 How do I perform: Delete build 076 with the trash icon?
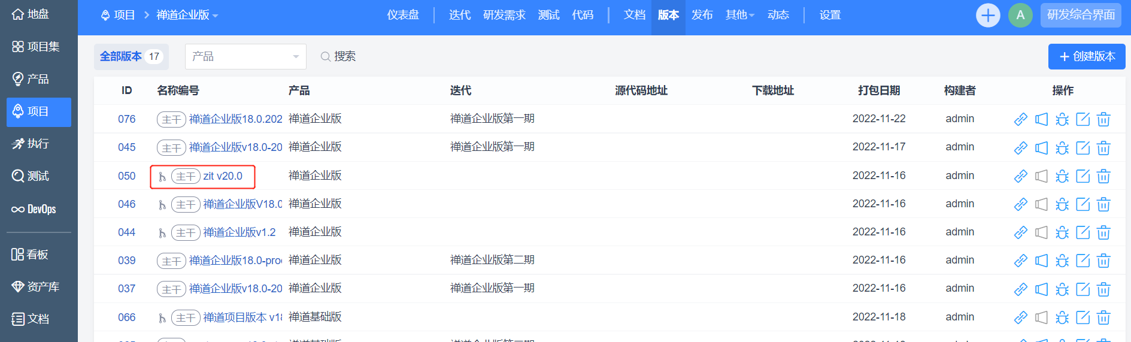point(1103,119)
